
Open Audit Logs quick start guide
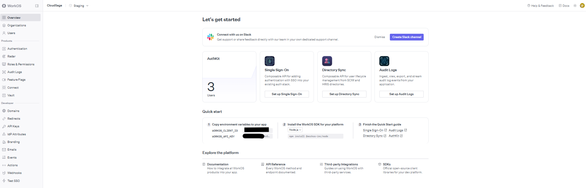coord(398,130)
